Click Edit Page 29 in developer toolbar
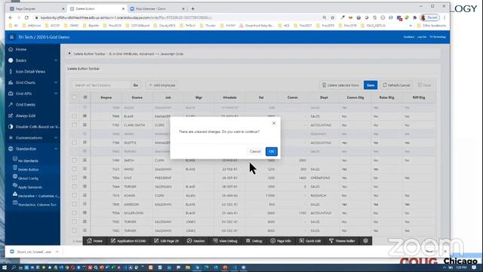 (166, 241)
